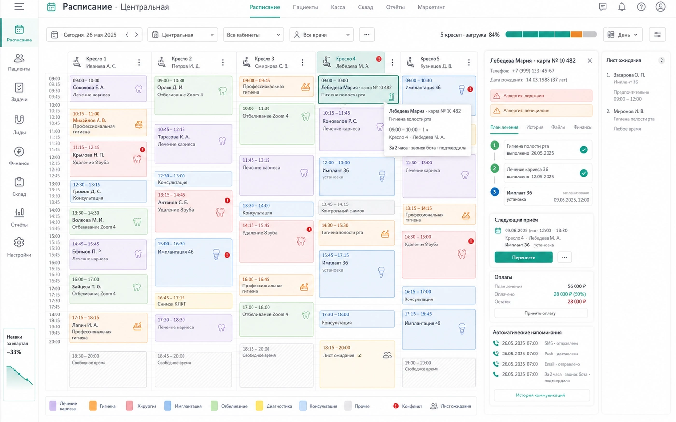Select the Файлы tab in patient panel
This screenshot has width=676, height=422.
558,127
